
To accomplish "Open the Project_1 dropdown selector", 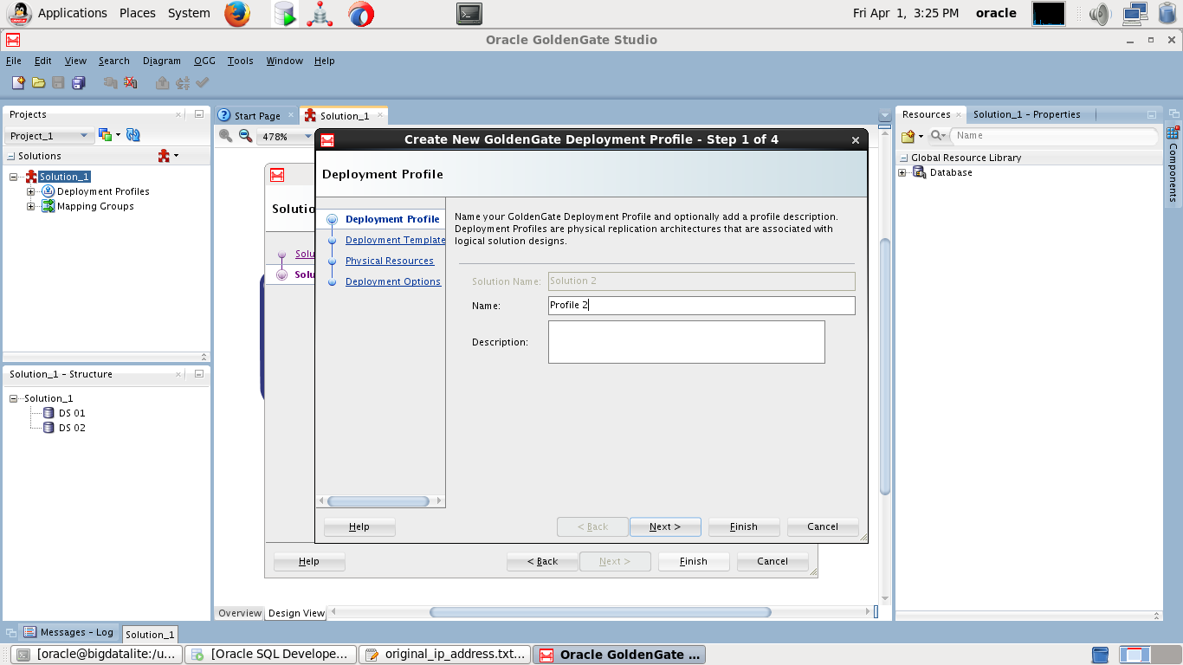I will click(x=49, y=136).
